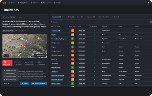This screenshot has width=152, height=96.
Task: Click the red 24 Risk Score box
Action: [7, 63]
